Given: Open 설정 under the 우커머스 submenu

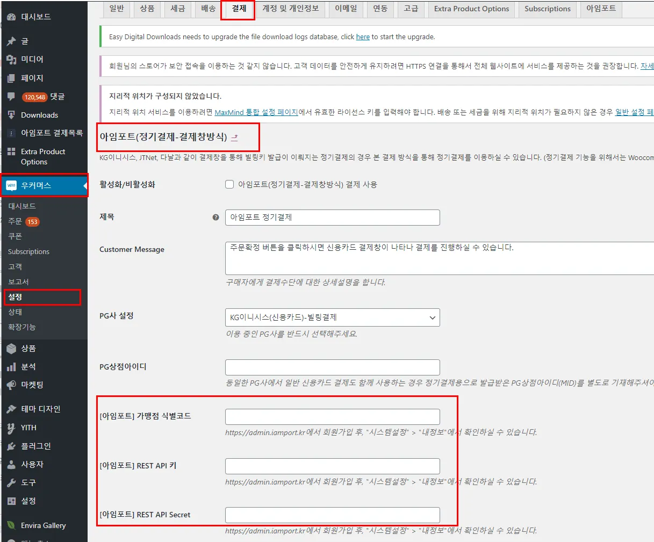Looking at the screenshot, I should pyautogui.click(x=15, y=297).
